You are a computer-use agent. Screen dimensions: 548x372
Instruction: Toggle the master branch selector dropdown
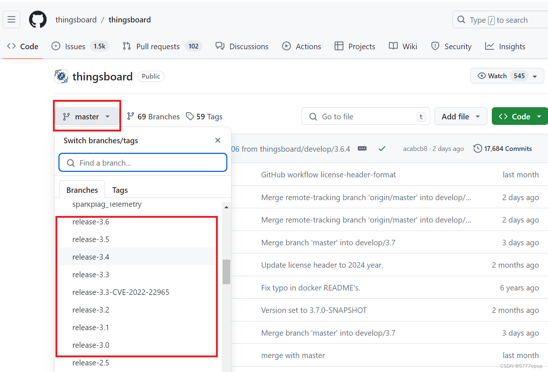(87, 116)
